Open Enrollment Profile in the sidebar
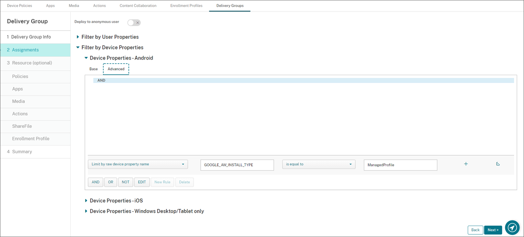The height and width of the screenshot is (237, 524). [x=35, y=139]
